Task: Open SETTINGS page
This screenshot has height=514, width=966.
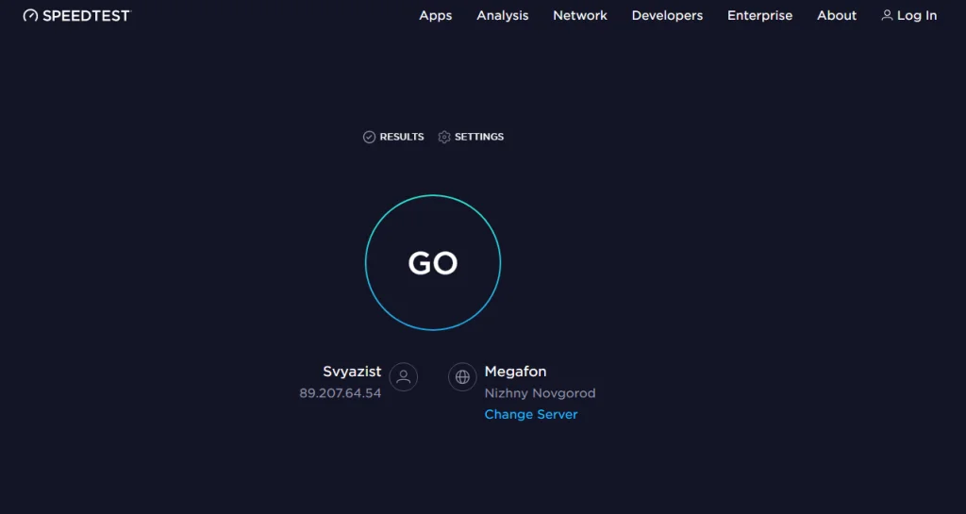Action: [x=471, y=137]
